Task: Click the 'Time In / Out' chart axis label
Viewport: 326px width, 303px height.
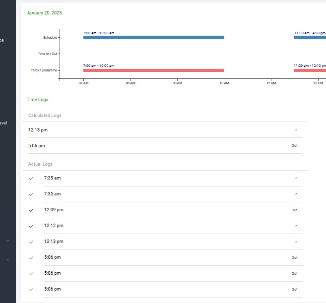Action: tap(48, 54)
